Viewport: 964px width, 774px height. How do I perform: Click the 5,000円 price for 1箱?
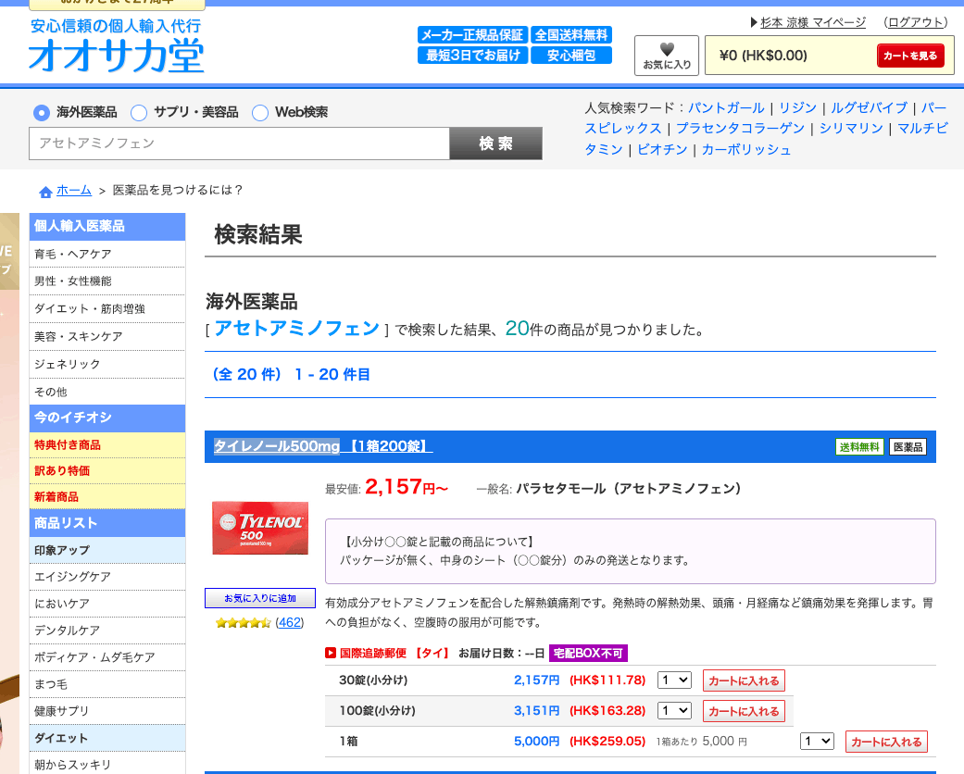[537, 742]
